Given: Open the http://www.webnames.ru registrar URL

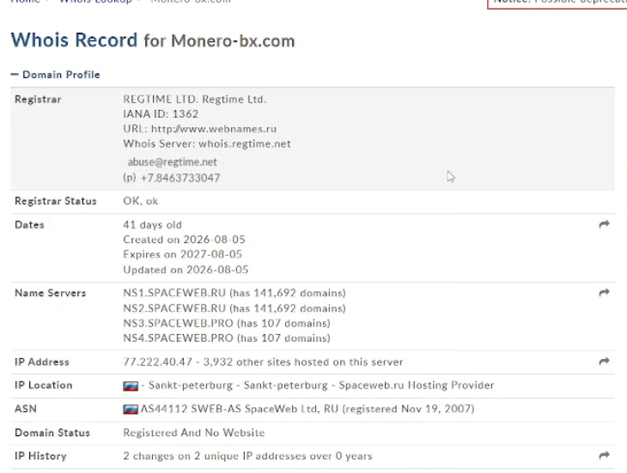Looking at the screenshot, I should point(214,129).
